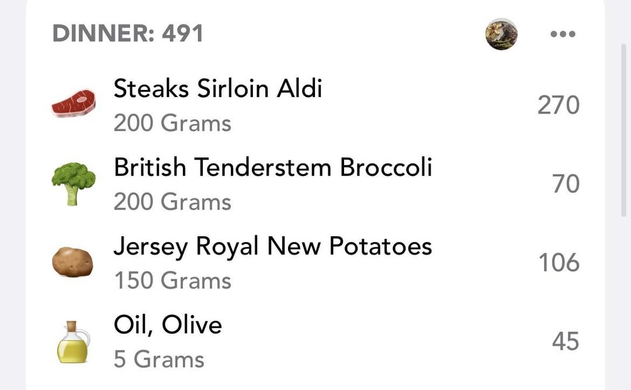Tap the 70 calorie value for broccoli

click(566, 184)
